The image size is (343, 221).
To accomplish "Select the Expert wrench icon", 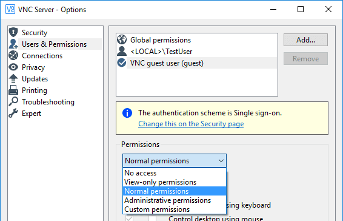I will (x=13, y=113).
